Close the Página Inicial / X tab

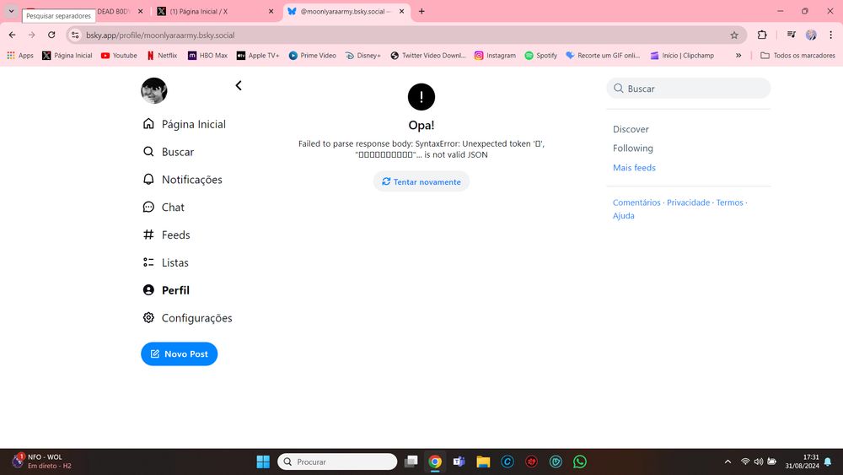click(x=271, y=11)
